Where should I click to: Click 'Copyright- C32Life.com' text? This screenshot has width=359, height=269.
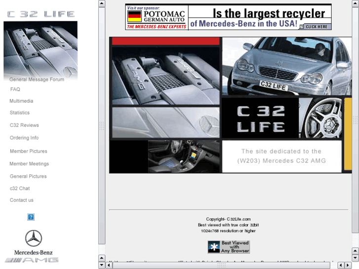coord(228,219)
